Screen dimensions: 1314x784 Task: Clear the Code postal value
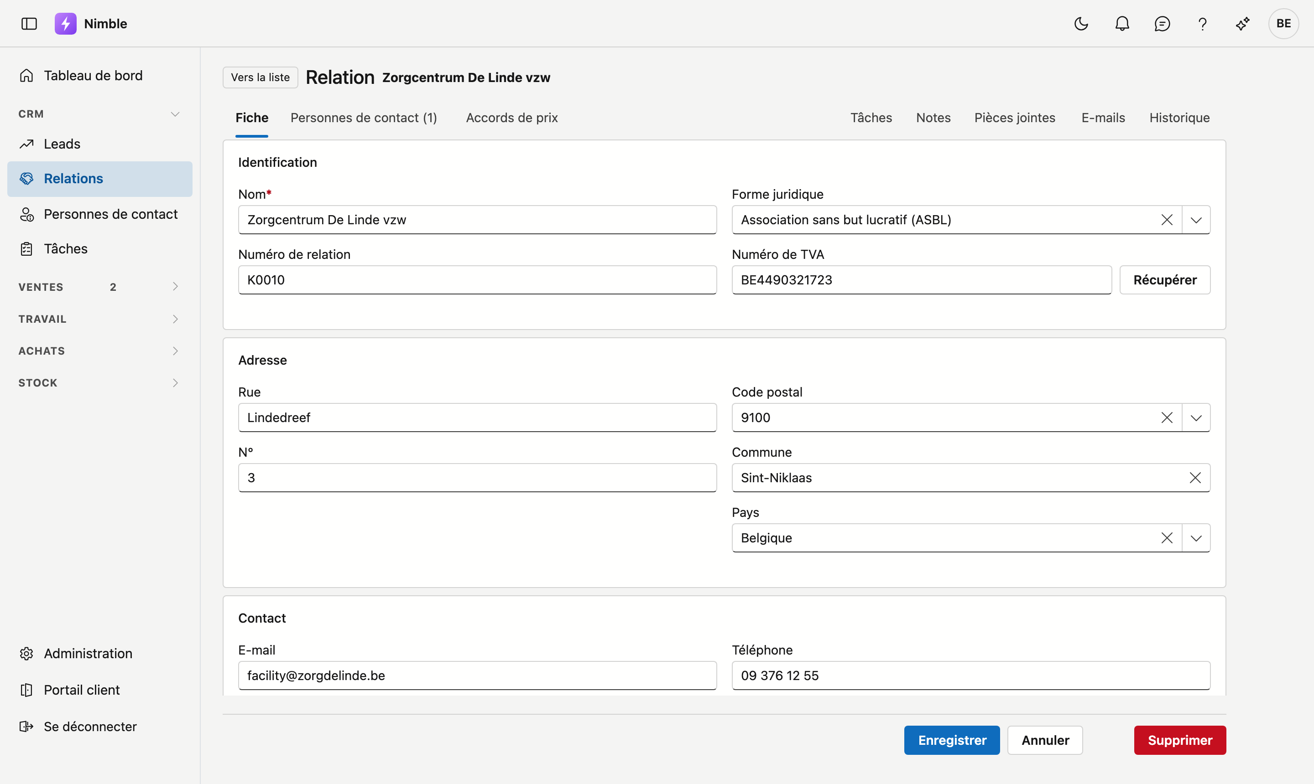pyautogui.click(x=1167, y=418)
